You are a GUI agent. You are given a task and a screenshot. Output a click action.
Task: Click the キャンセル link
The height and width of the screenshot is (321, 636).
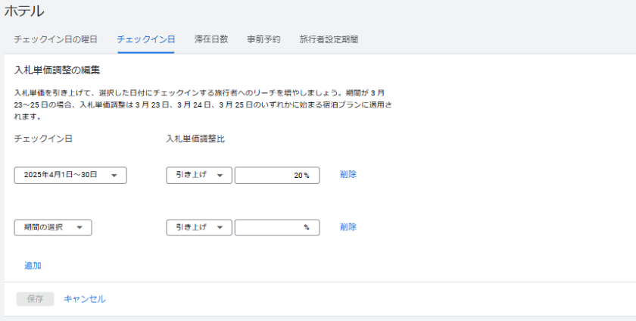(x=85, y=299)
